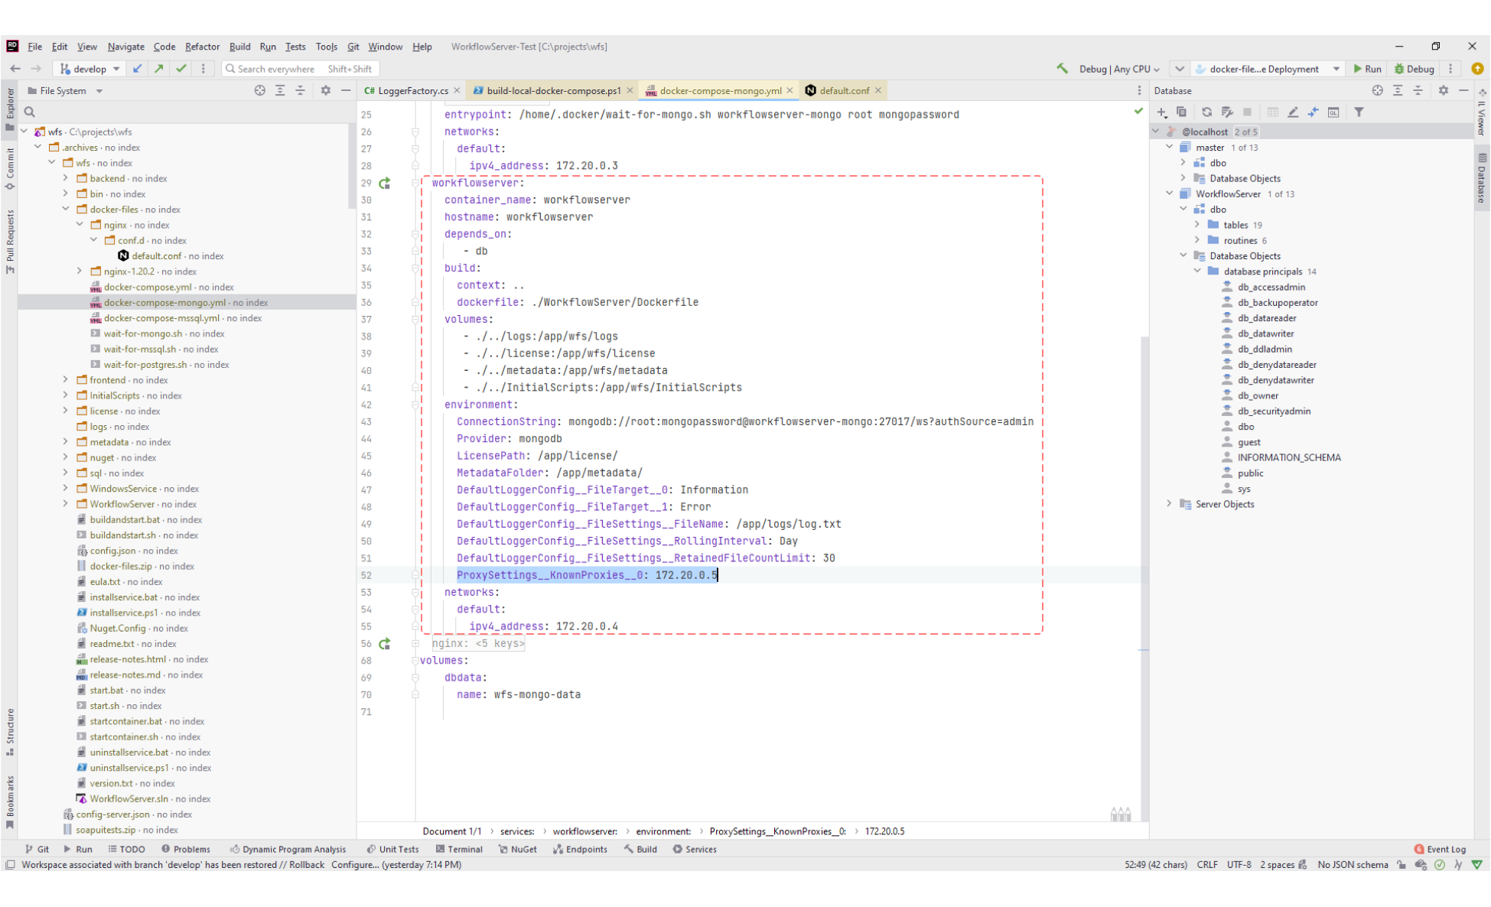Switch to default.conf tab

pos(844,90)
